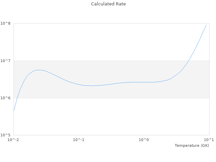Click the leftmost starting point of the blue curve
Screen dimensions: 216x162
tap(14, 110)
